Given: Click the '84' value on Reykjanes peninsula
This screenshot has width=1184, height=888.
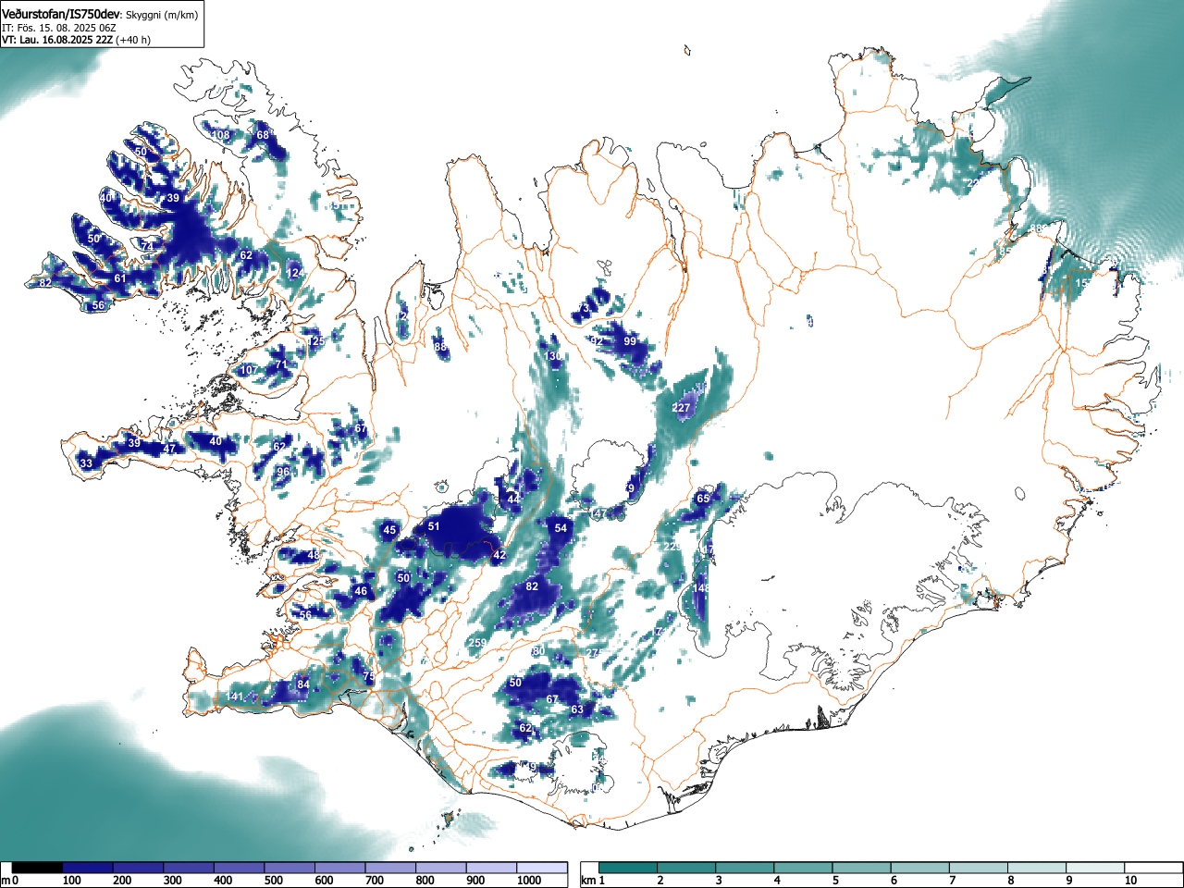Looking at the screenshot, I should [x=303, y=684].
